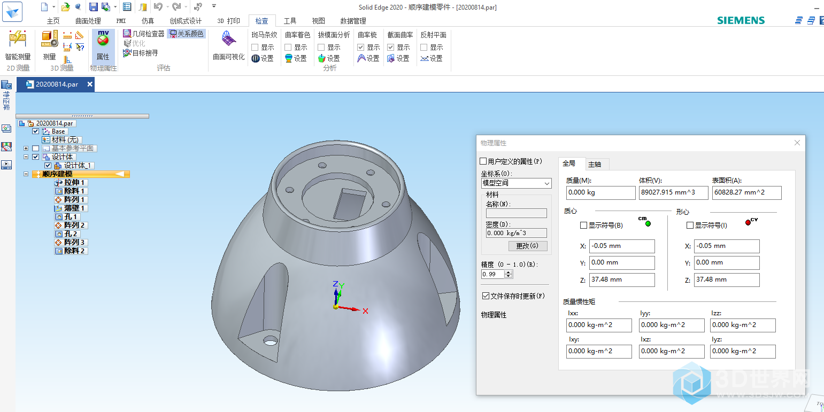Open the Solid Edge application button
Image resolution: width=824 pixels, height=412 pixels.
(12, 12)
